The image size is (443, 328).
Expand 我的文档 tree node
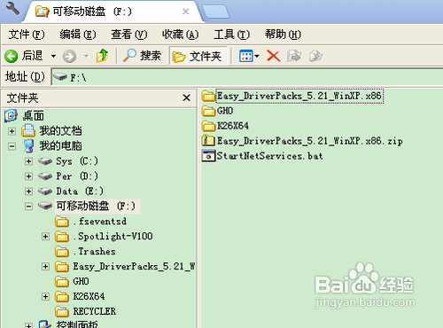coord(12,131)
